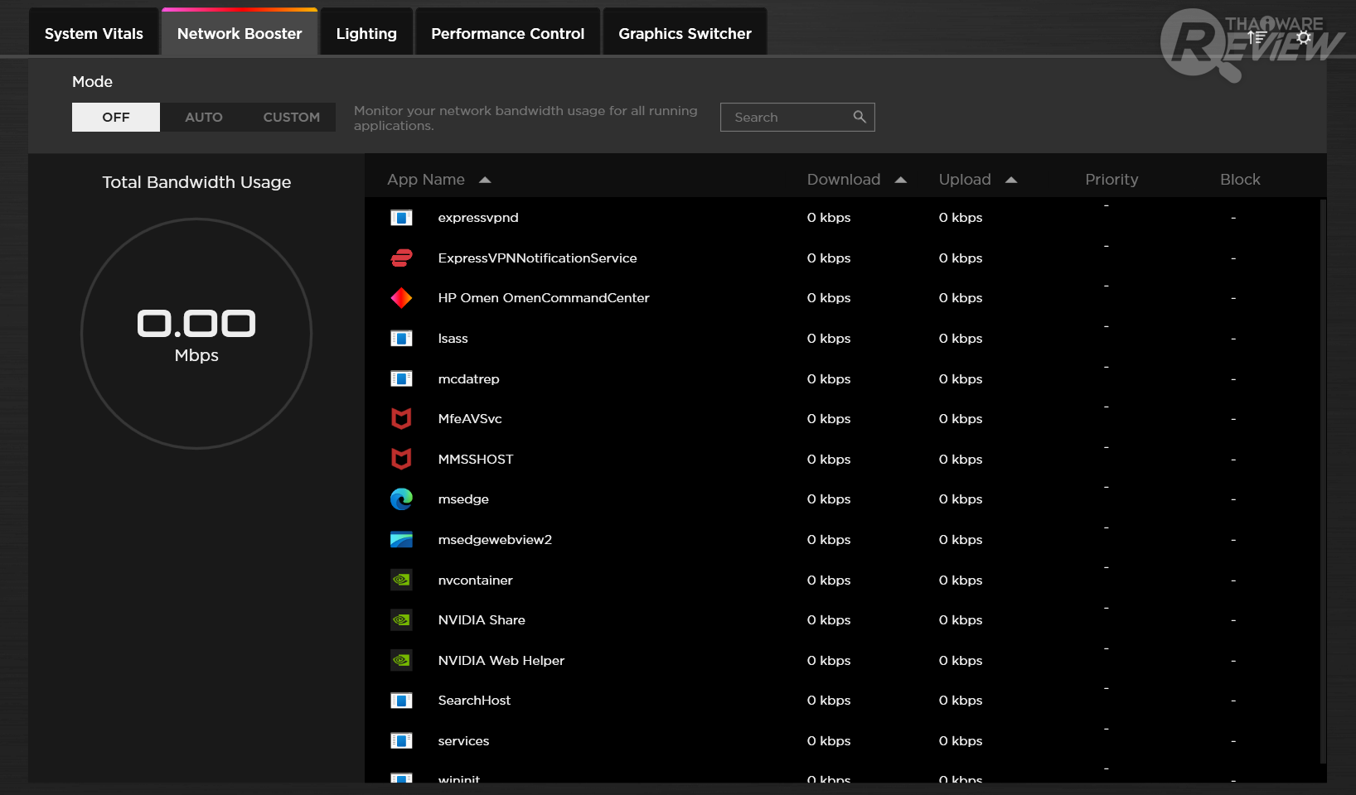1356x795 pixels.
Task: Sort list by App Name arrow
Action: pyautogui.click(x=485, y=180)
